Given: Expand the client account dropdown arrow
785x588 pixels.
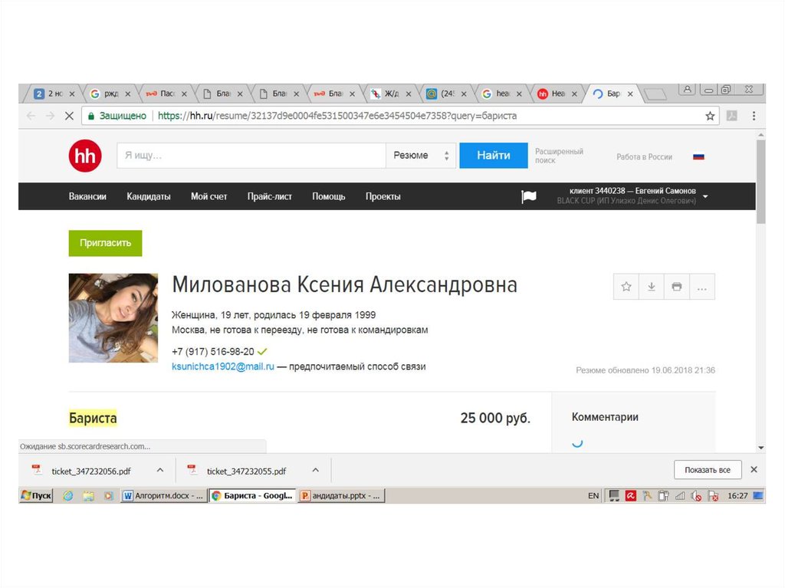Looking at the screenshot, I should 705,196.
